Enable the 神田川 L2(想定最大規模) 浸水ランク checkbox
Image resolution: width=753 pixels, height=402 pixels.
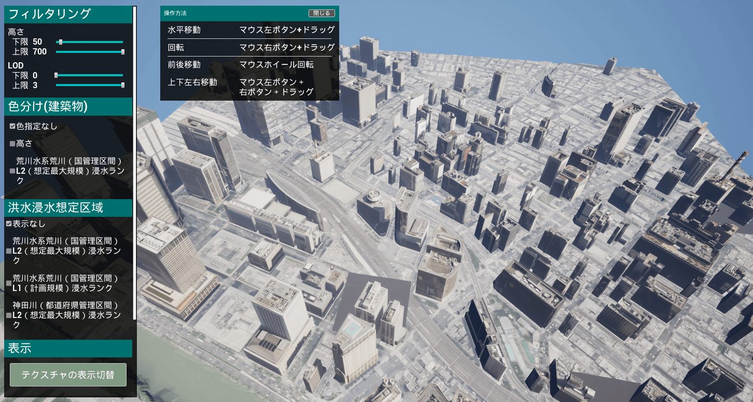click(x=8, y=315)
